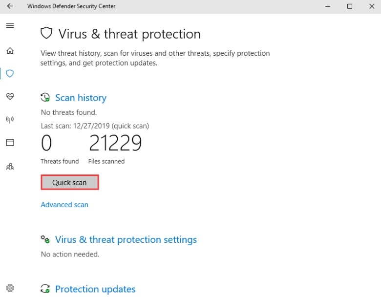Click the large page header shield icon
Screen dimensions: 381x299
tap(46, 34)
